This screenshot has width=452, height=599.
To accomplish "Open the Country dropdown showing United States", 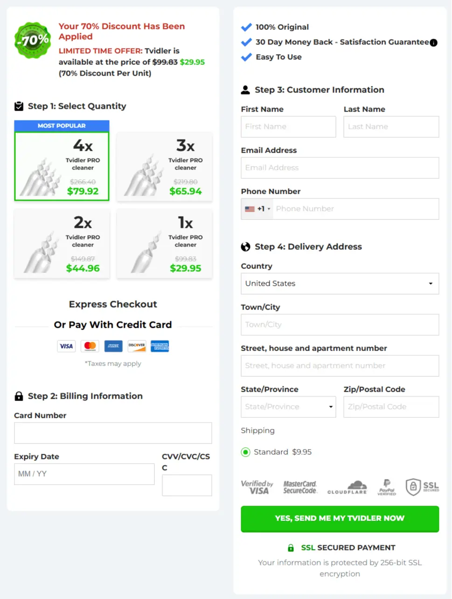I will pos(340,283).
